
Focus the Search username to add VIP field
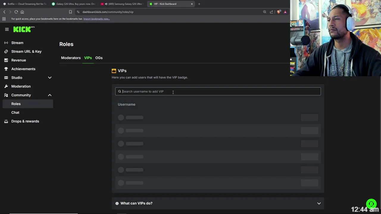(218, 91)
